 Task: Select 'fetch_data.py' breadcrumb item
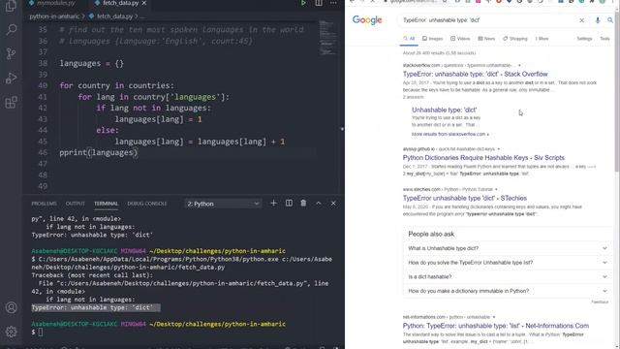click(x=114, y=16)
